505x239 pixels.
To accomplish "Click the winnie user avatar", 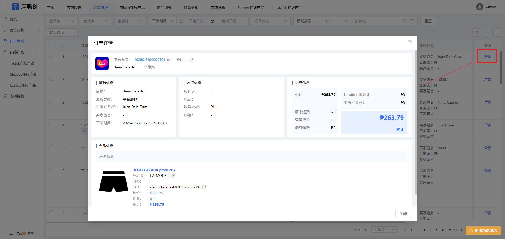I will pos(479,7).
